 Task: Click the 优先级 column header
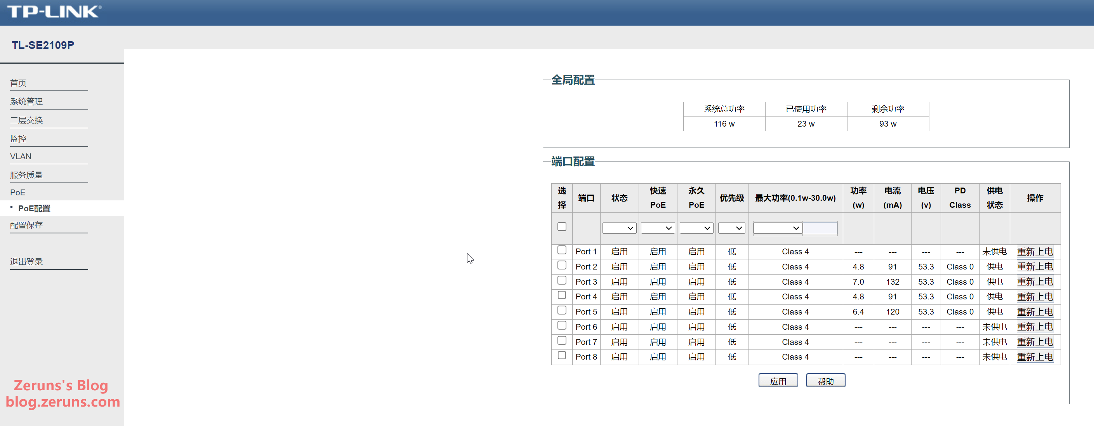[731, 198]
